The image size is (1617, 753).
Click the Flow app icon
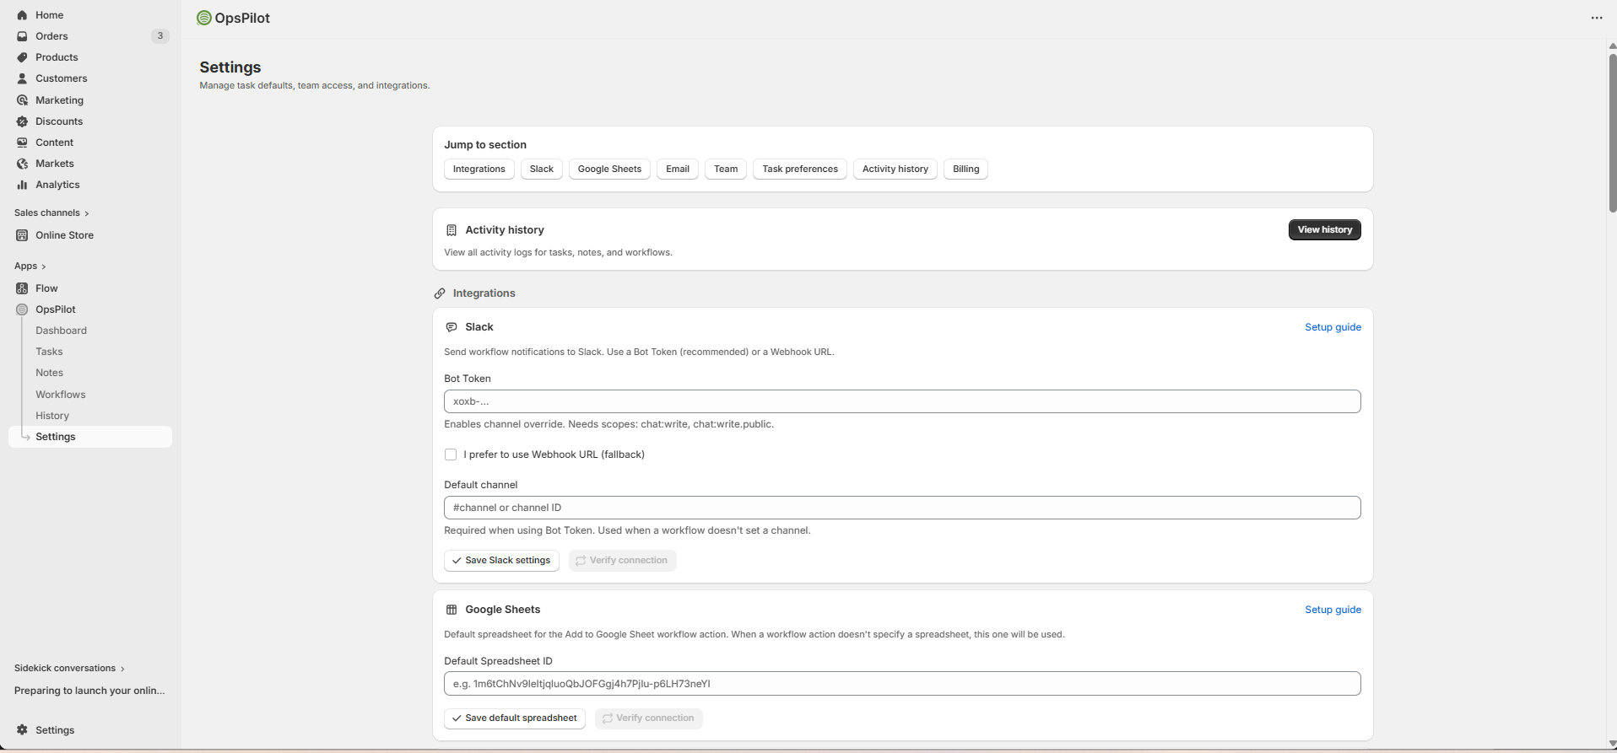tap(22, 288)
